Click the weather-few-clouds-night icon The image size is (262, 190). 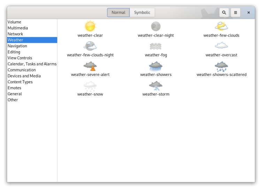tap(90, 46)
